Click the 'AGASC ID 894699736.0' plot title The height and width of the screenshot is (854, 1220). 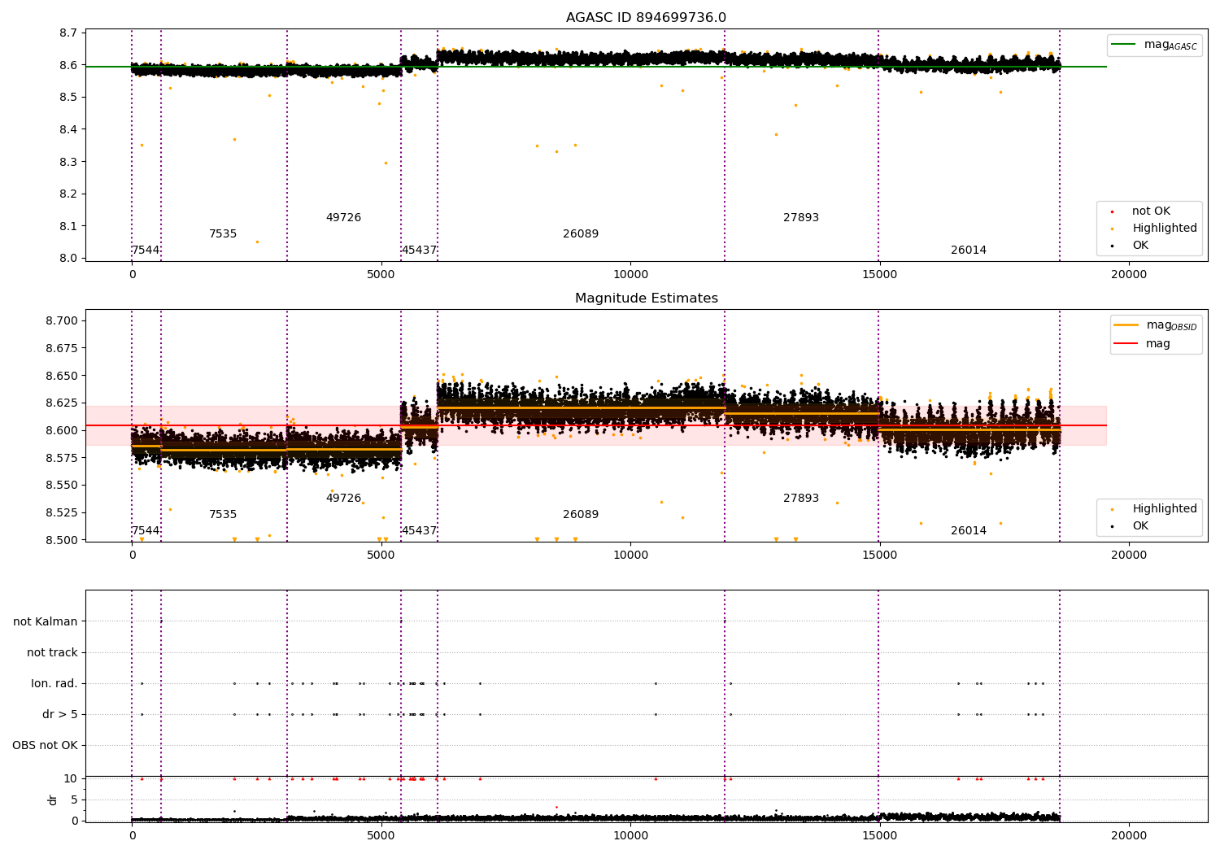click(x=646, y=18)
